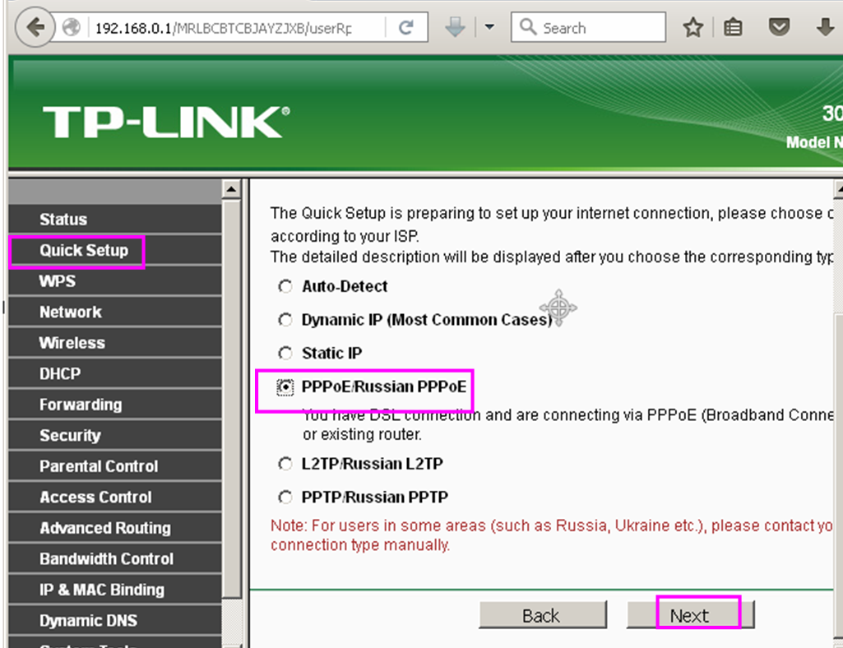The width and height of the screenshot is (843, 648).
Task: Open the Parental Control menu
Action: (115, 466)
